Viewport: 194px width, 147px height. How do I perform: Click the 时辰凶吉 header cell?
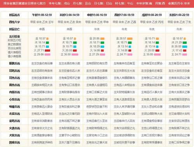14,15
